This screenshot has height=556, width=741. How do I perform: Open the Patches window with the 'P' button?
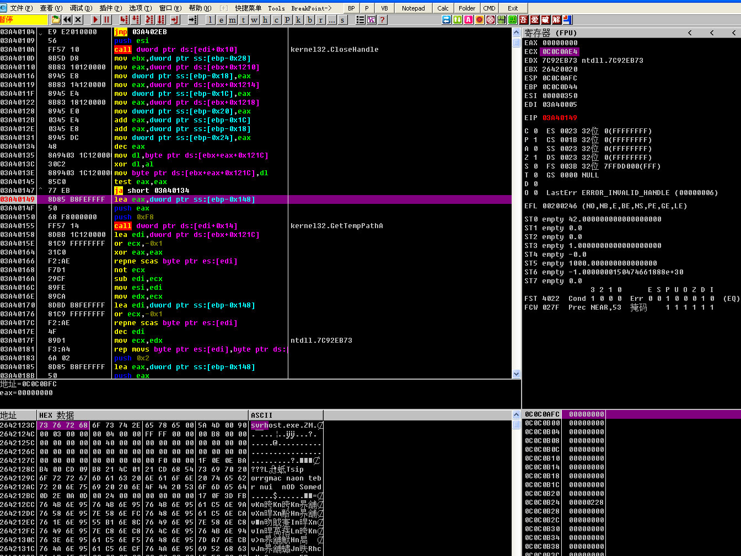pos(288,20)
